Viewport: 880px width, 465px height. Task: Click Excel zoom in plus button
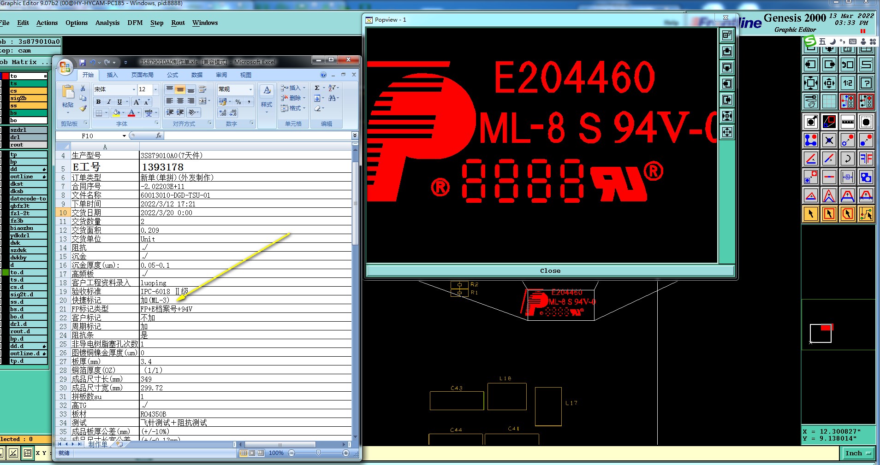pos(346,453)
